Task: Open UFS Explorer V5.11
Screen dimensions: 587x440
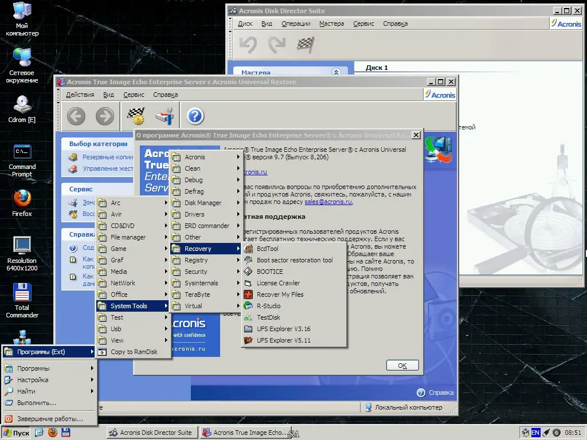Action: coord(294,340)
